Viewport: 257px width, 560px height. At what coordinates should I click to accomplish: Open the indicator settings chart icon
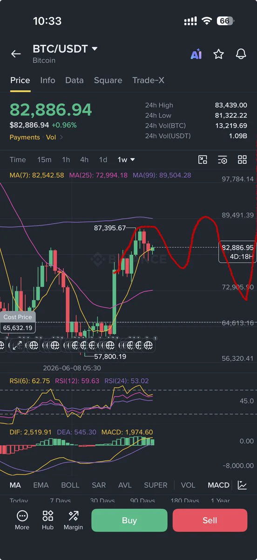(242, 485)
